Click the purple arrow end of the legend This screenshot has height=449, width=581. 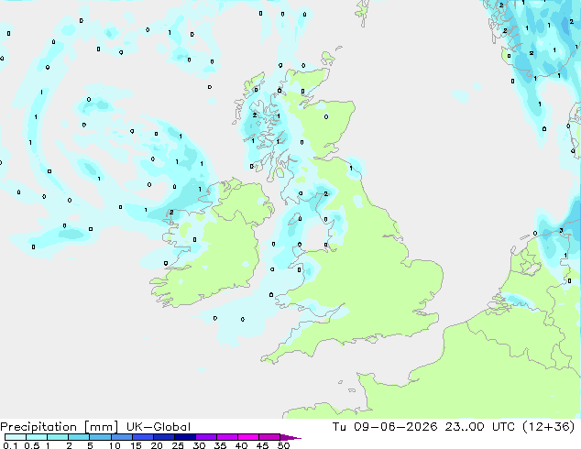290,437
